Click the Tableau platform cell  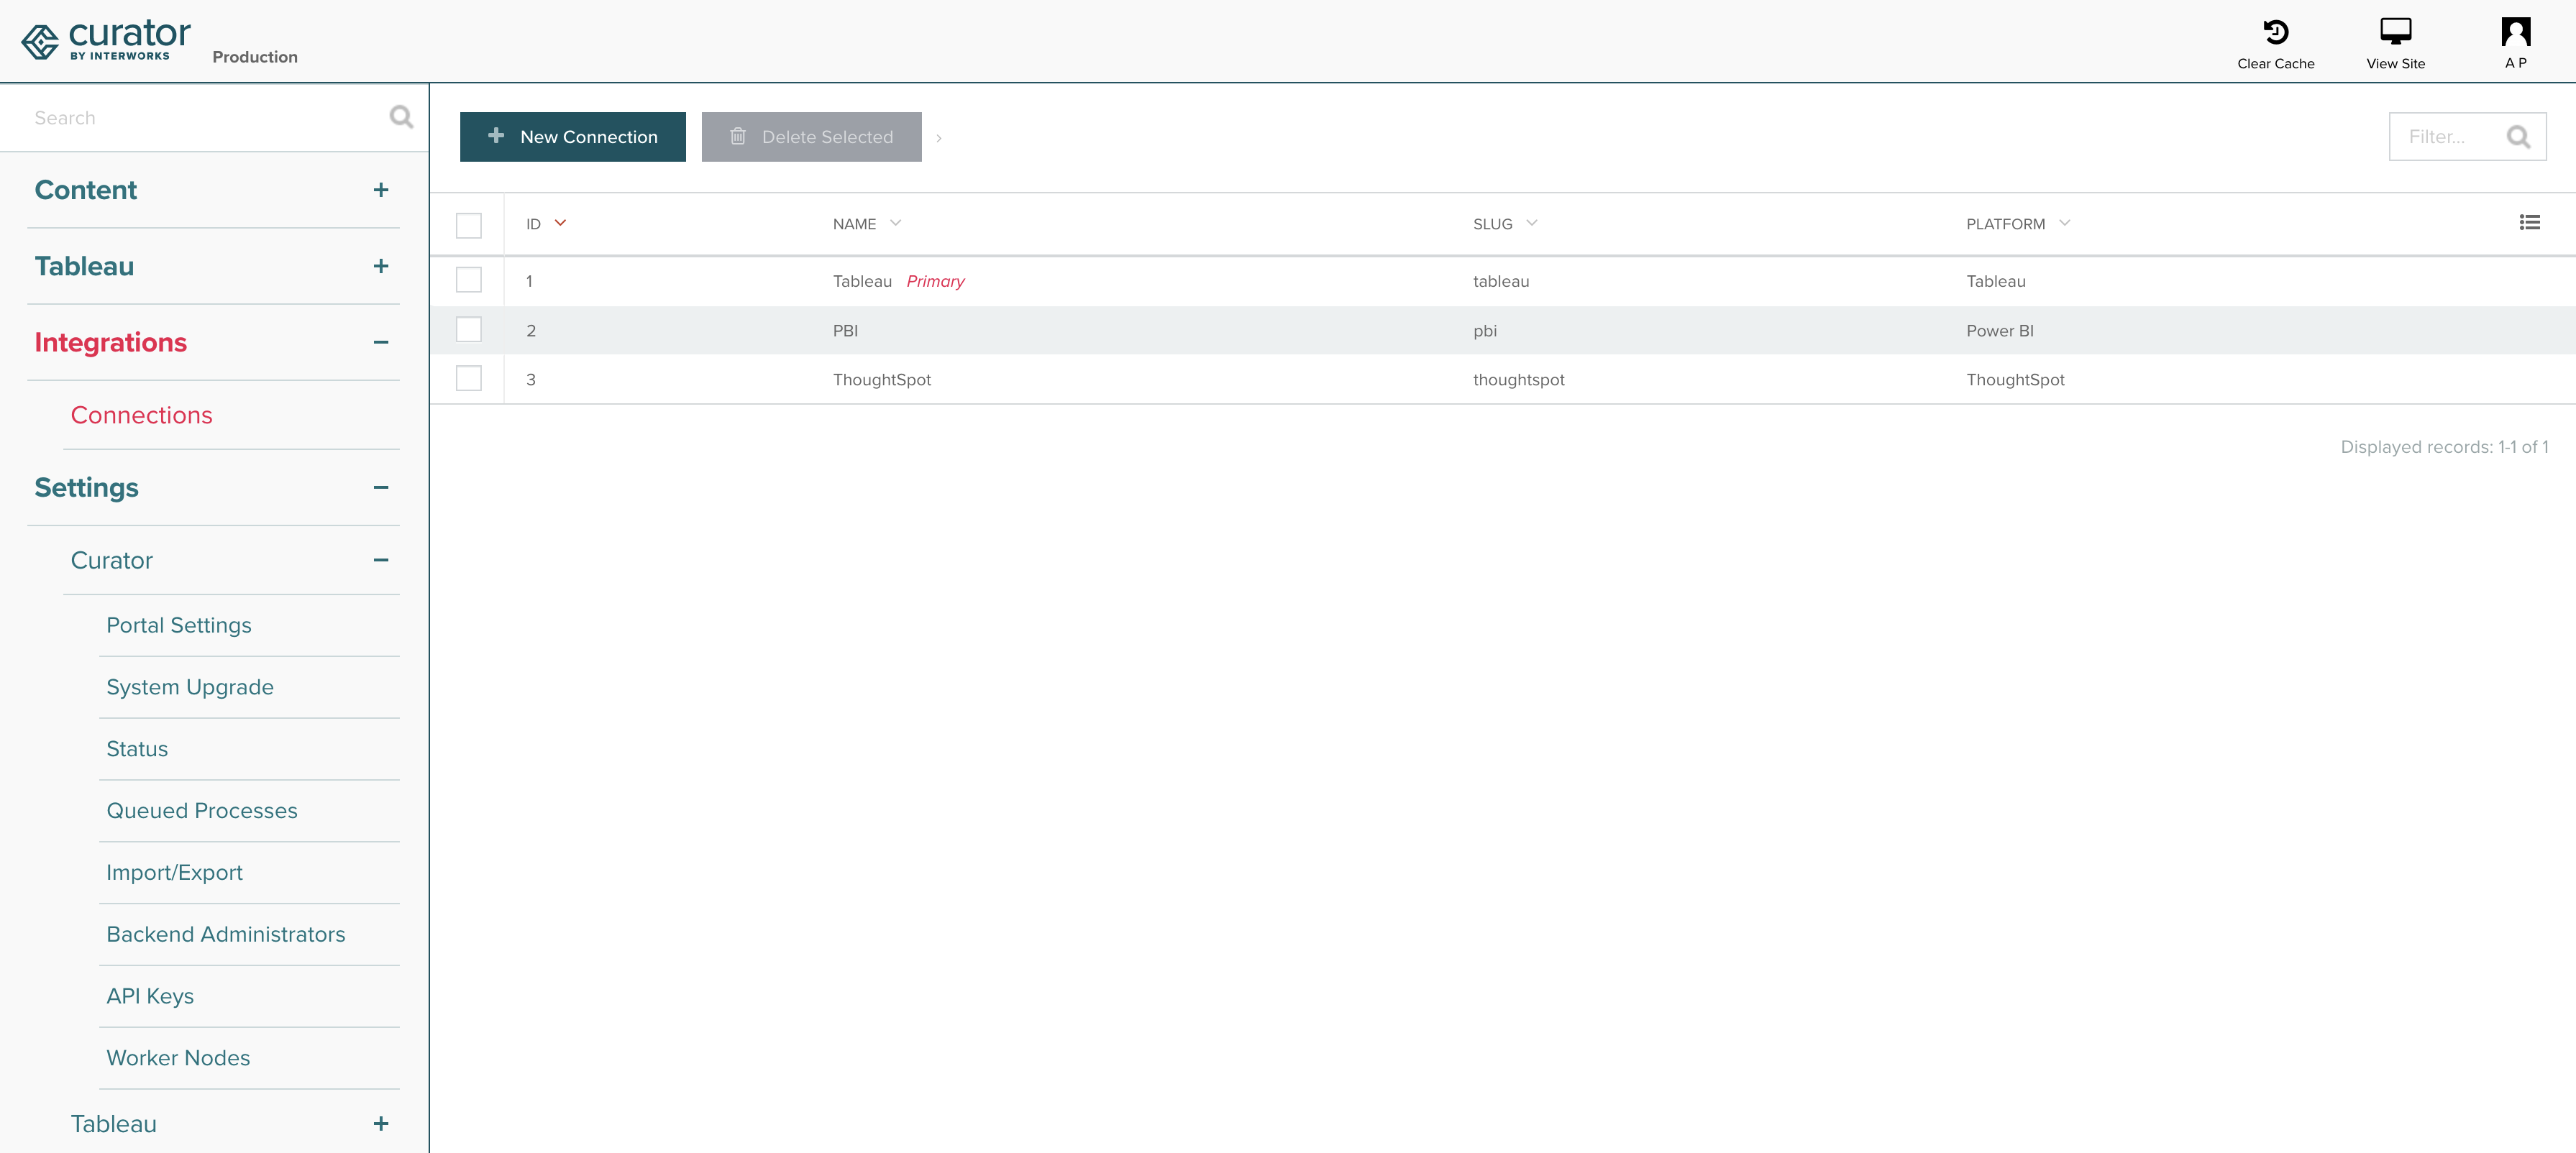(1996, 282)
